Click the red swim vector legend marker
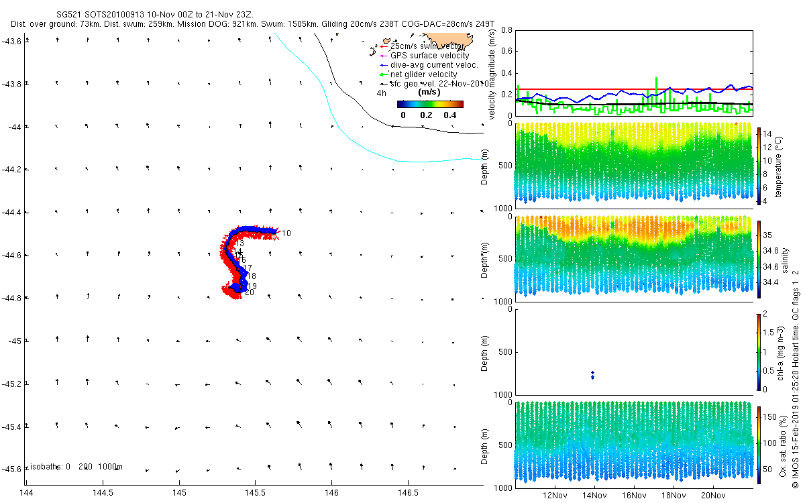The width and height of the screenshot is (805, 503). click(x=382, y=46)
